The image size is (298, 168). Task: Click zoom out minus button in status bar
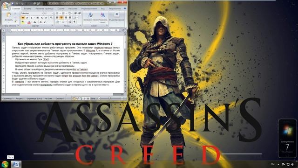(99, 98)
